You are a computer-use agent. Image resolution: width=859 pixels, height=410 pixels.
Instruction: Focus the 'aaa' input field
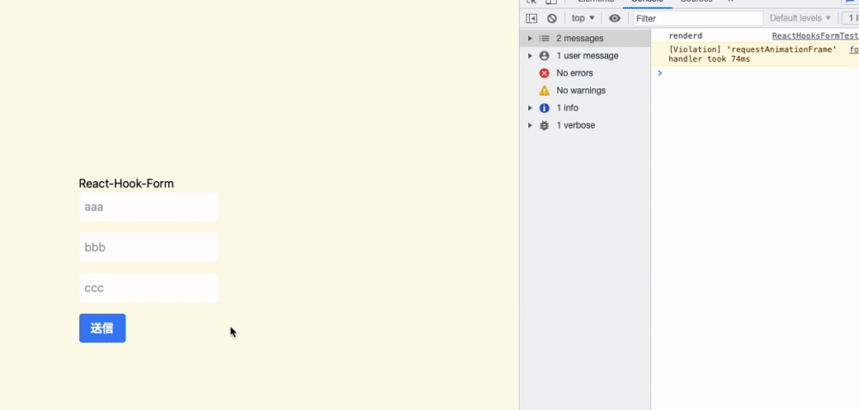149,207
